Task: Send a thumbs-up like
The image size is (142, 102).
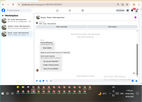Action: click(x=136, y=81)
